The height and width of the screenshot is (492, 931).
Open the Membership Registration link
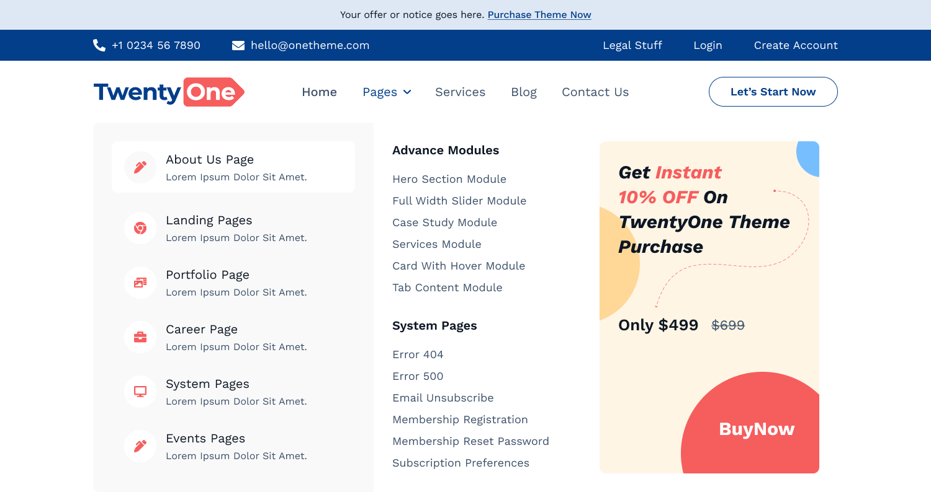pos(460,420)
